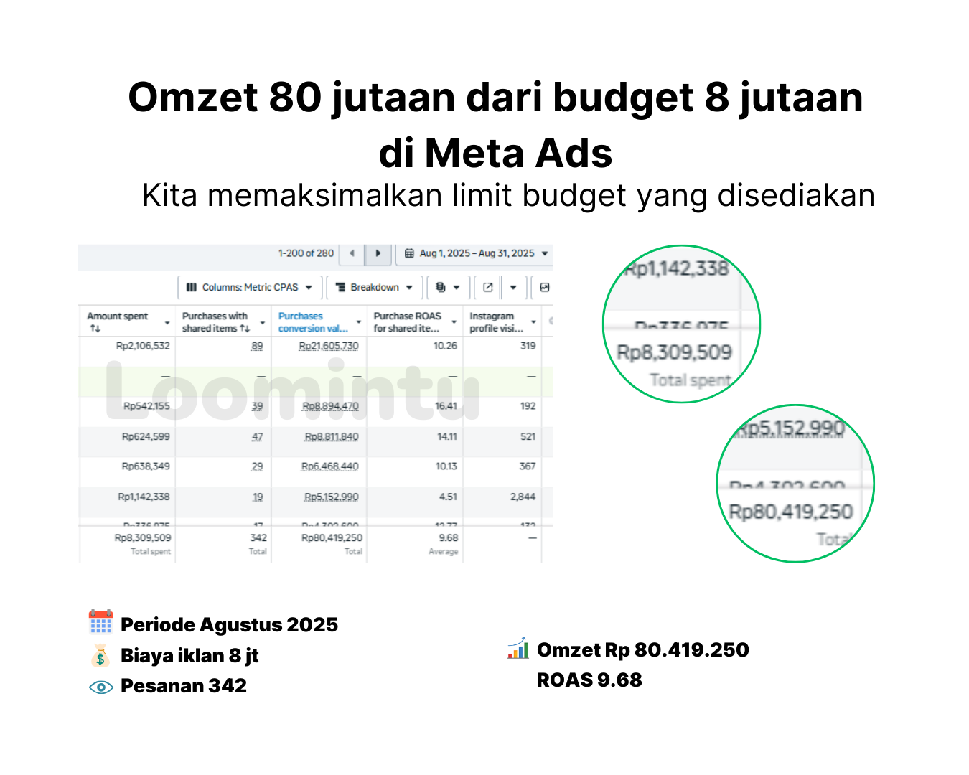Open Purchase ROAS column options arrow
The image size is (969, 775).
pyautogui.click(x=454, y=323)
